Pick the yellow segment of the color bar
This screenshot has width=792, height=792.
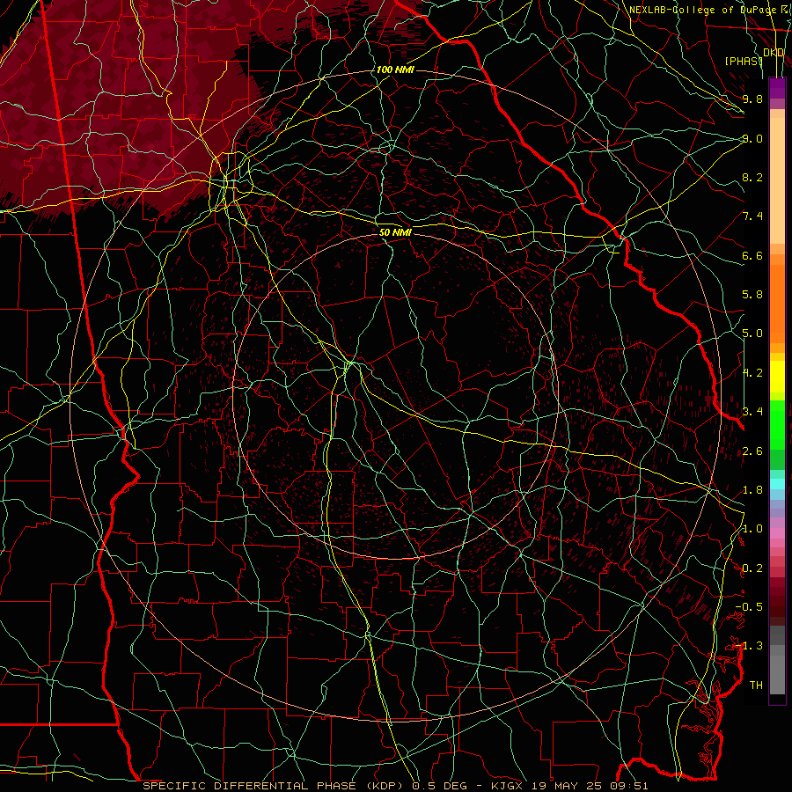coord(777,377)
